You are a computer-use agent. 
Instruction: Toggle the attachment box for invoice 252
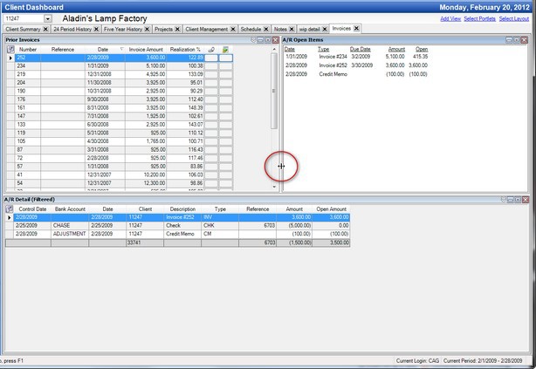[x=210, y=58]
